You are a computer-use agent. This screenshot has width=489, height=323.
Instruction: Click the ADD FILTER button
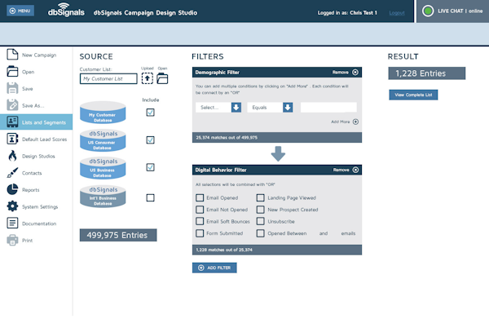[x=214, y=268]
